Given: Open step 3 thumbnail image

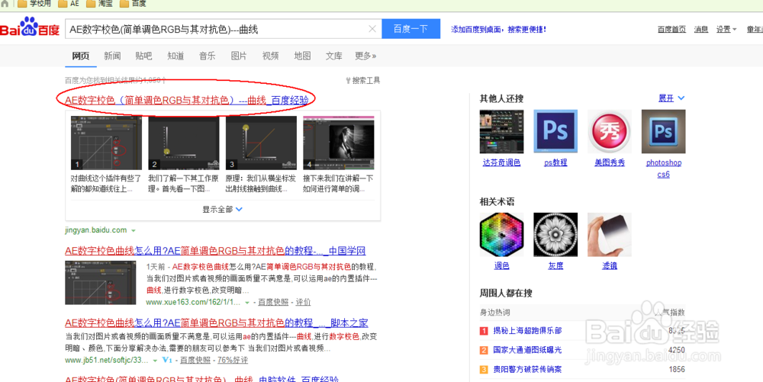Looking at the screenshot, I should [x=261, y=143].
